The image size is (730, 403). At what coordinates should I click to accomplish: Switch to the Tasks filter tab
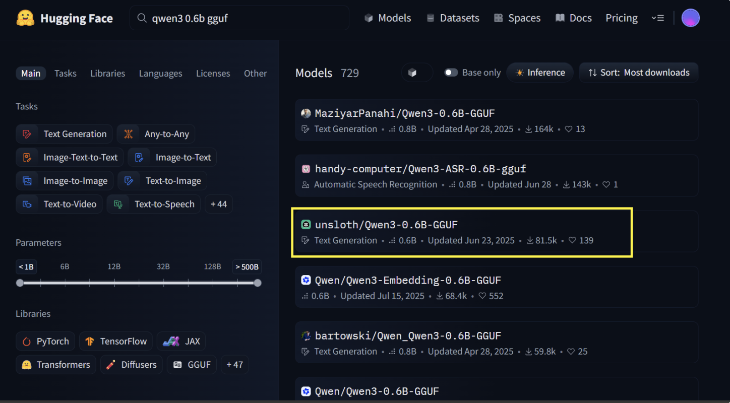pos(66,73)
